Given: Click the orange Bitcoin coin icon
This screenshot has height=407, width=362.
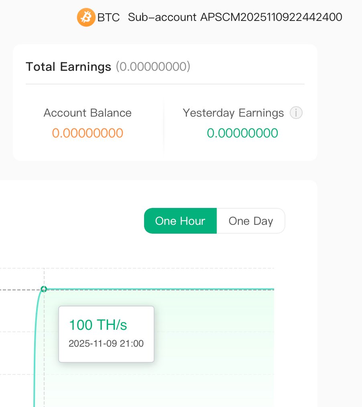Looking at the screenshot, I should [x=86, y=17].
